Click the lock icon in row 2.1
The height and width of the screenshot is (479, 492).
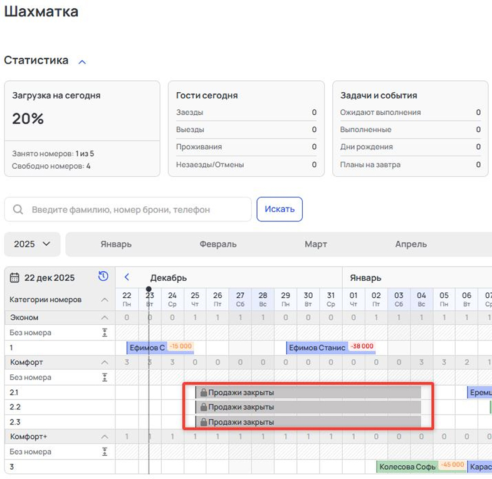[203, 392]
